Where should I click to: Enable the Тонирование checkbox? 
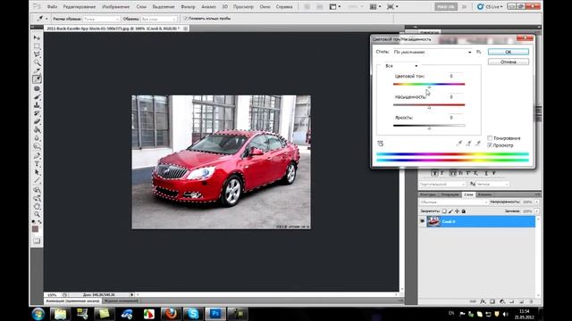click(x=490, y=138)
